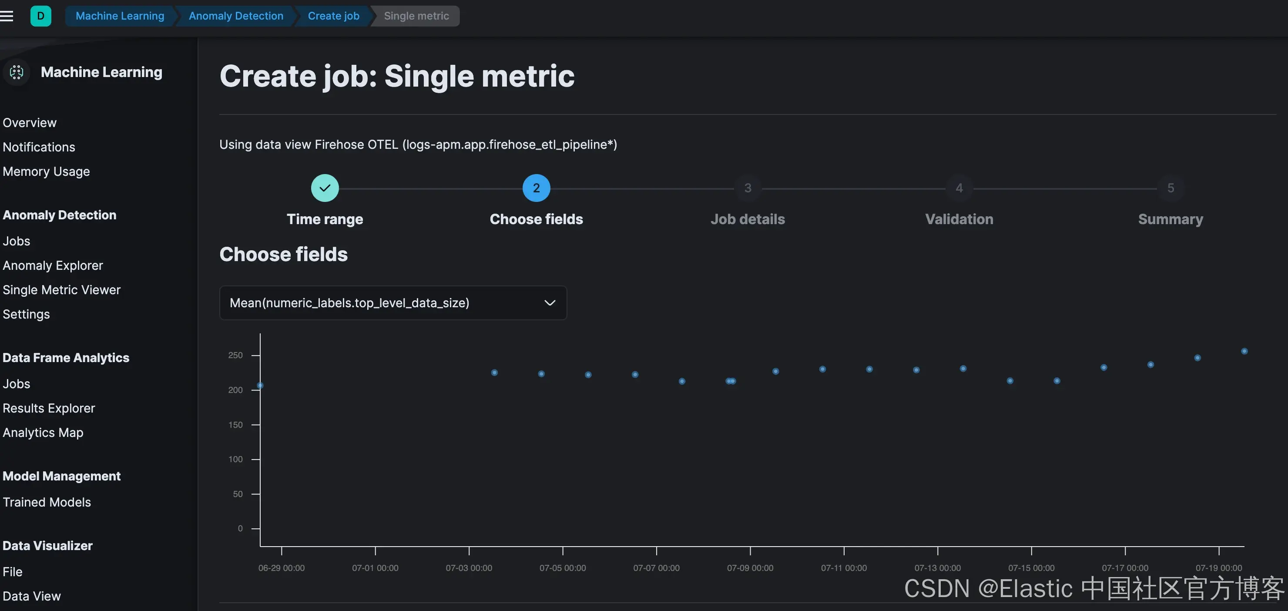
Task: Open Single Metric Viewer page
Action: 61,290
